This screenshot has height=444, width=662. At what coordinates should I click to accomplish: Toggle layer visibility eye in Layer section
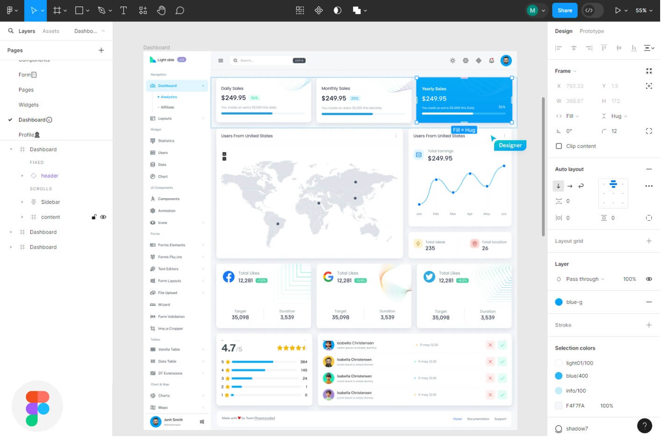[x=649, y=279]
